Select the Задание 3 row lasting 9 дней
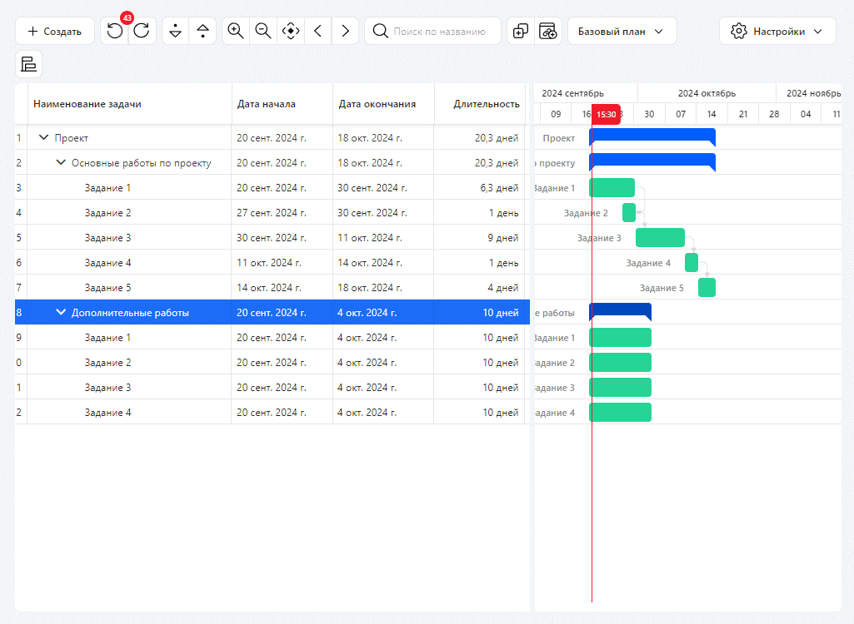Screen dimensions: 854x624 pos(272,238)
